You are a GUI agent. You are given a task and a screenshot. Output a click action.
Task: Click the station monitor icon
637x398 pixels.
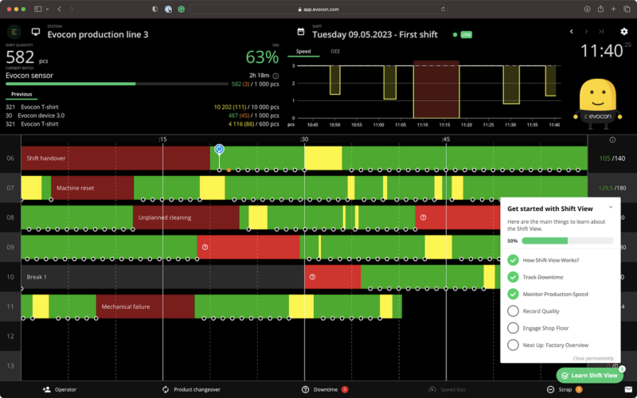[x=36, y=32]
